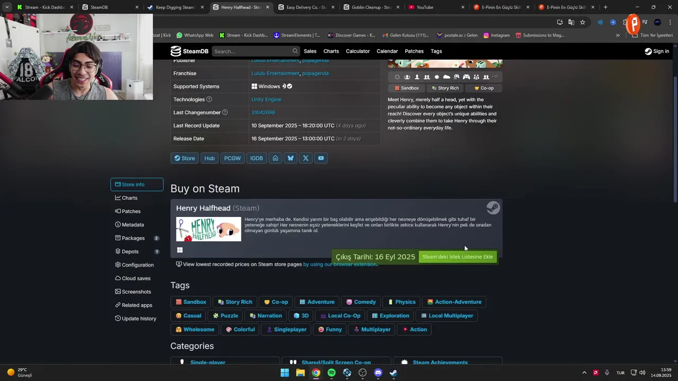Click the Steam Deck verified checkmark icon
The image size is (678, 381).
tap(290, 86)
